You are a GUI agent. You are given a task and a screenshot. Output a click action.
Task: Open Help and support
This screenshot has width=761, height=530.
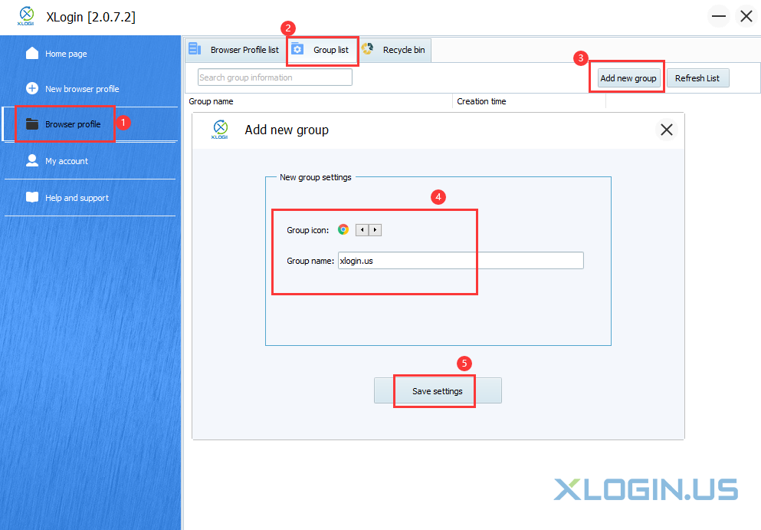pyautogui.click(x=77, y=198)
